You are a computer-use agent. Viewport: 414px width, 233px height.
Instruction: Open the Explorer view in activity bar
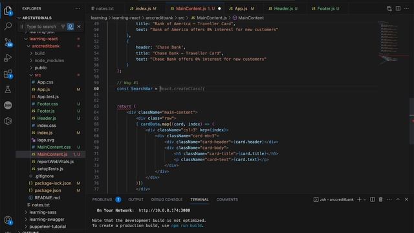(x=8, y=10)
